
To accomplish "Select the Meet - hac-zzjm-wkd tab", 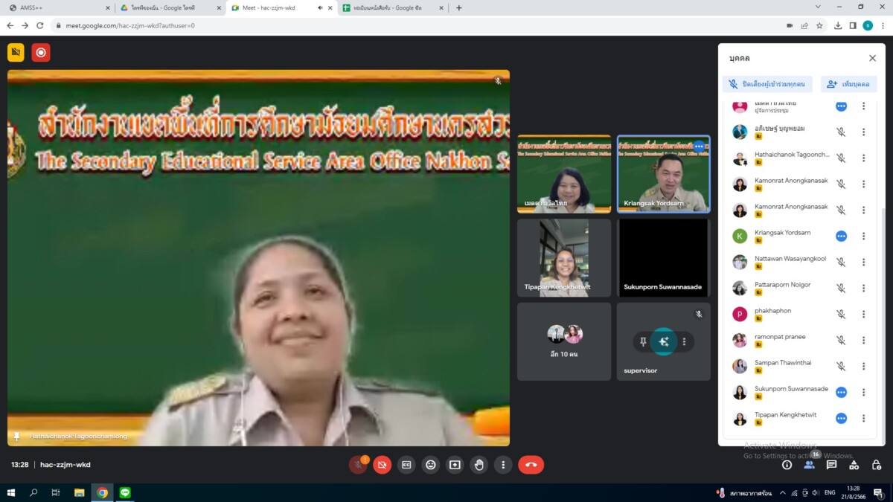I will tap(281, 7).
